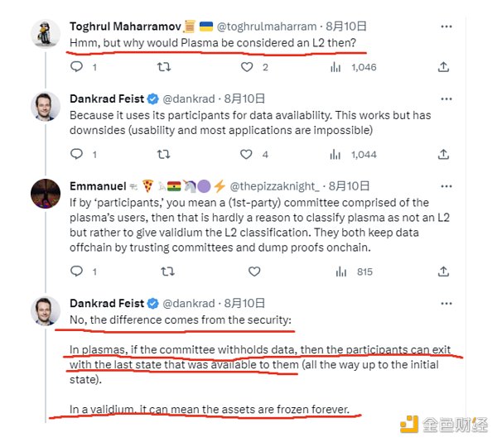Like Dankrad's data availability reply

tap(247, 154)
